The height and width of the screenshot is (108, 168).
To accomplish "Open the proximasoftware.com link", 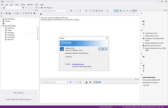I will 78,64.
